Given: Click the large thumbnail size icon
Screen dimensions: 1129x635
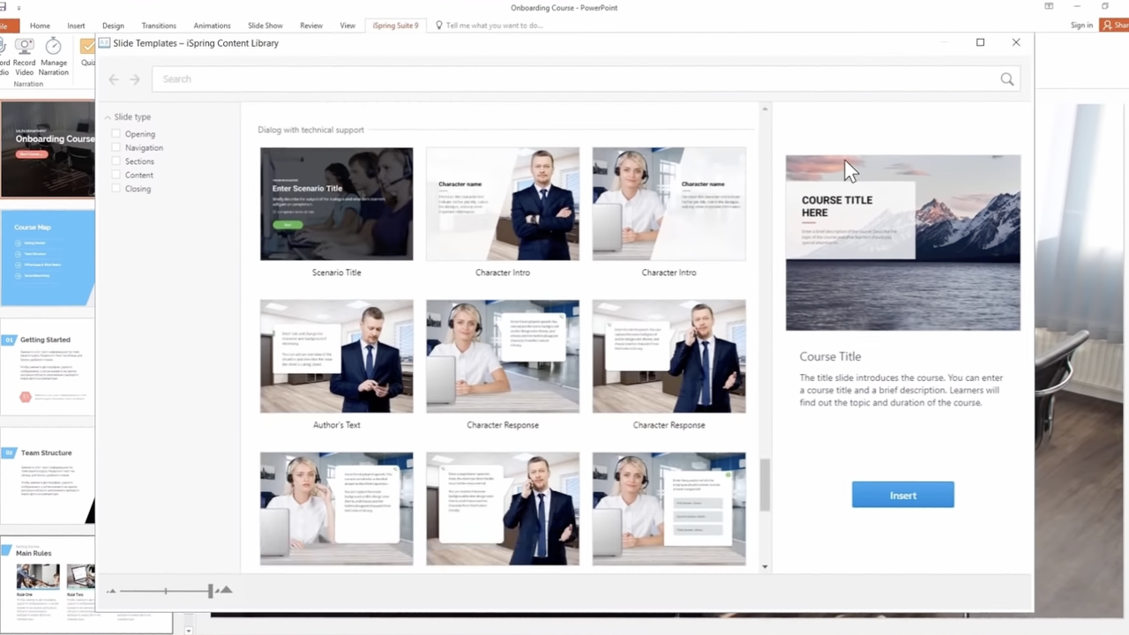Looking at the screenshot, I should tap(226, 590).
